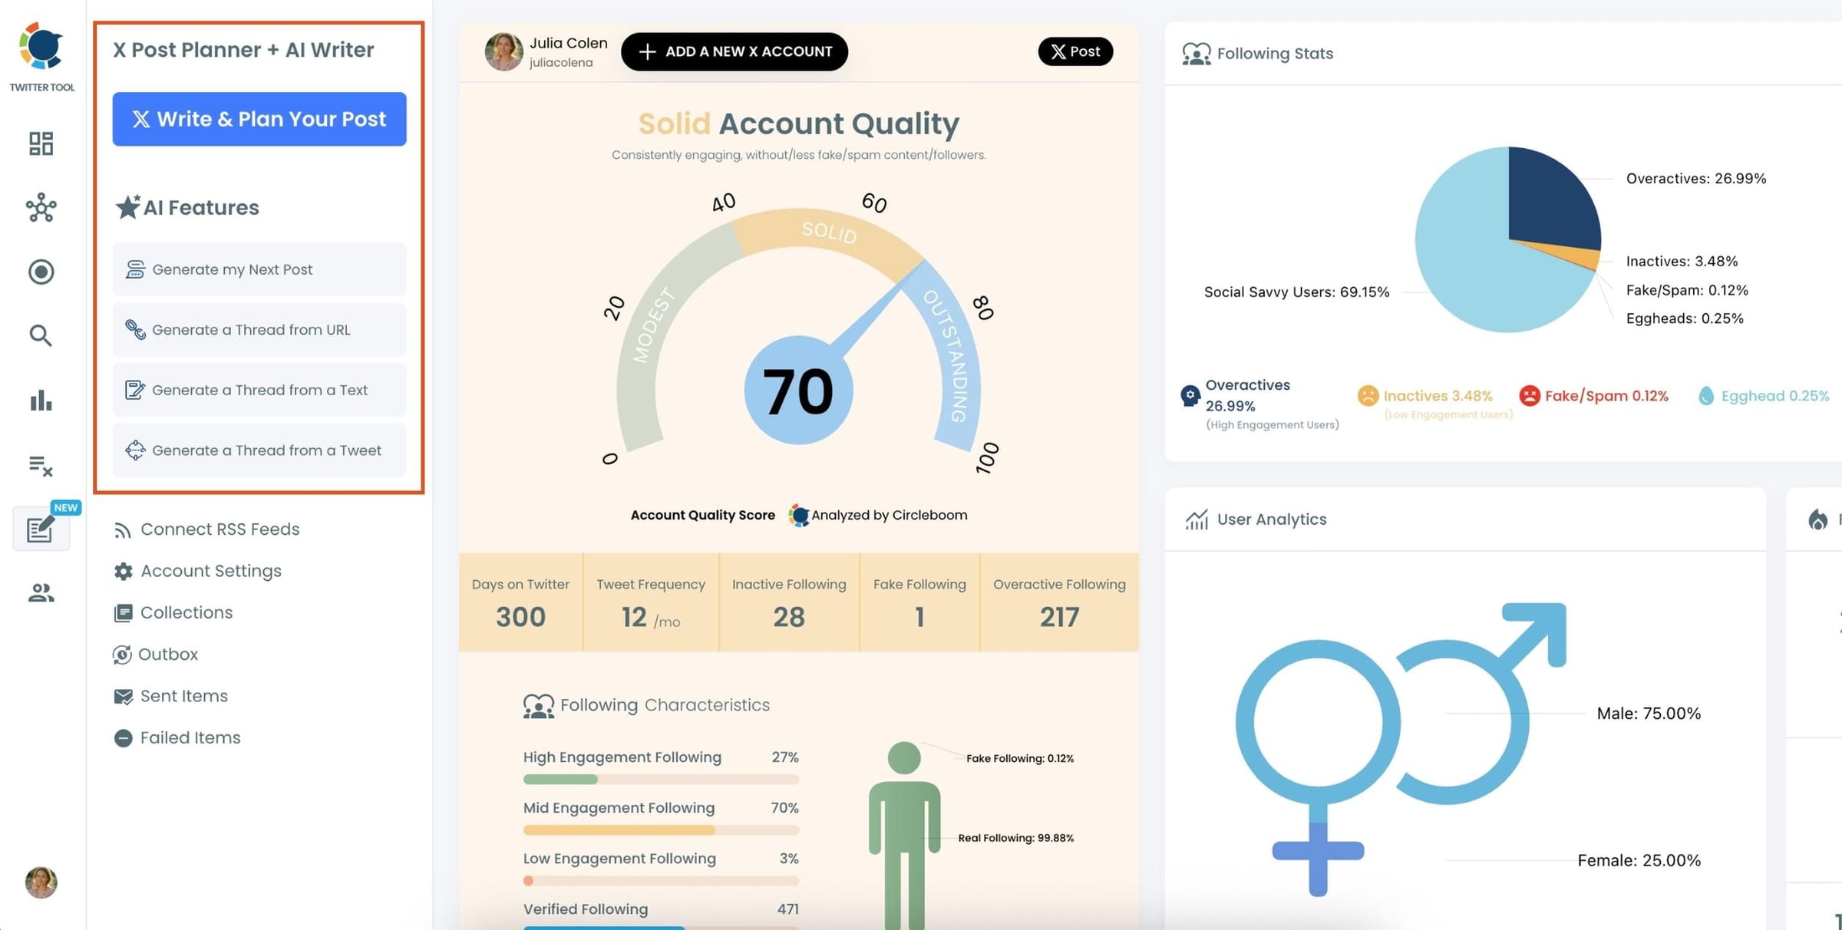Choose Generate a Thread from a Text
Viewport: 1842px width, 930px height.
(259, 390)
